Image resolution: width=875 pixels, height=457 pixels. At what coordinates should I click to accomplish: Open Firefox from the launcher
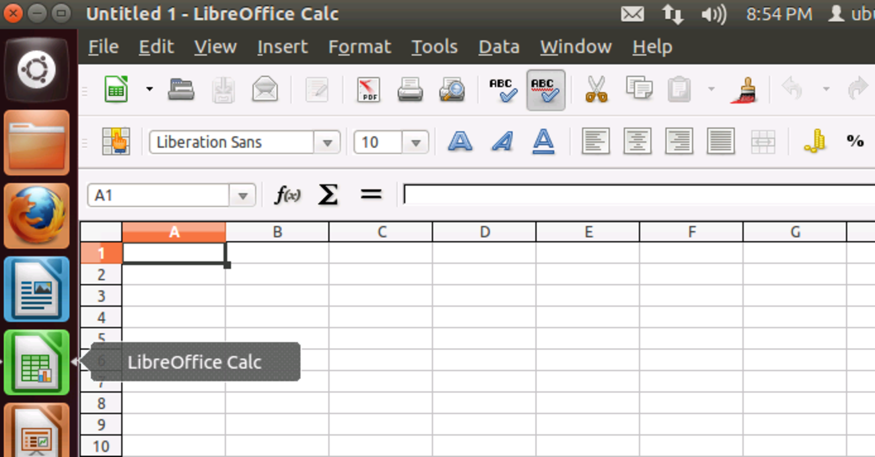pyautogui.click(x=37, y=215)
